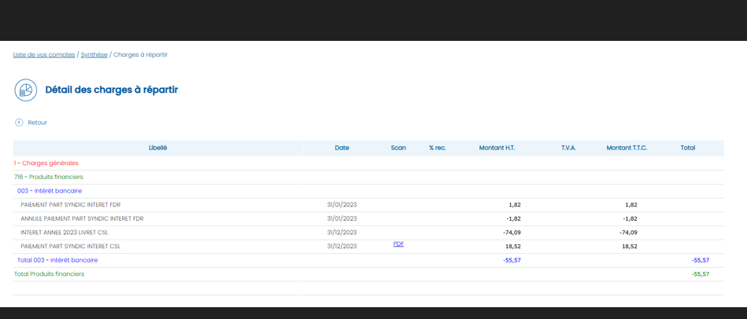The image size is (747, 319).
Task: Click date 31/01/2023 of PAIEMENT FDR row
Action: click(x=342, y=205)
